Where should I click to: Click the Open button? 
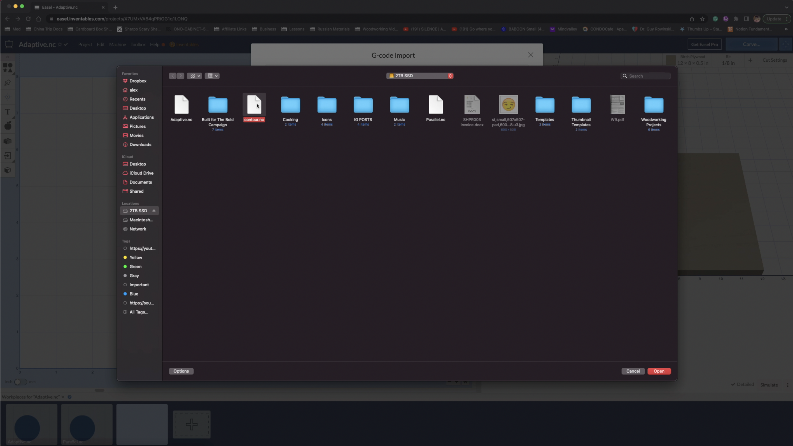coord(659,371)
